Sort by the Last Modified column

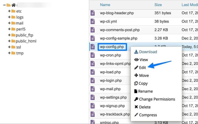(190, 5)
